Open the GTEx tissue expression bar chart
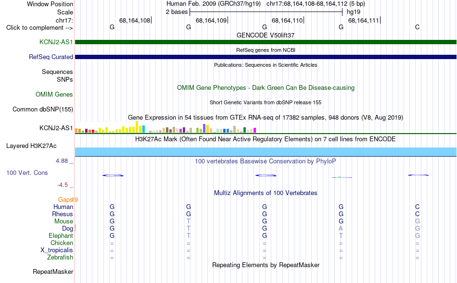457x283 pixels. (x=165, y=127)
